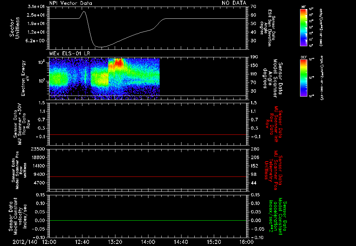Select the 'MEx ELS-01 LR' spectrogram title

70,54
